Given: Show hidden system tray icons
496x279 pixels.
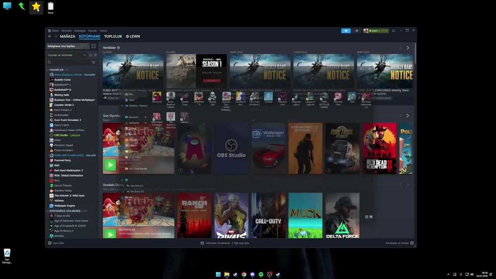Looking at the screenshot, I should pos(448,274).
